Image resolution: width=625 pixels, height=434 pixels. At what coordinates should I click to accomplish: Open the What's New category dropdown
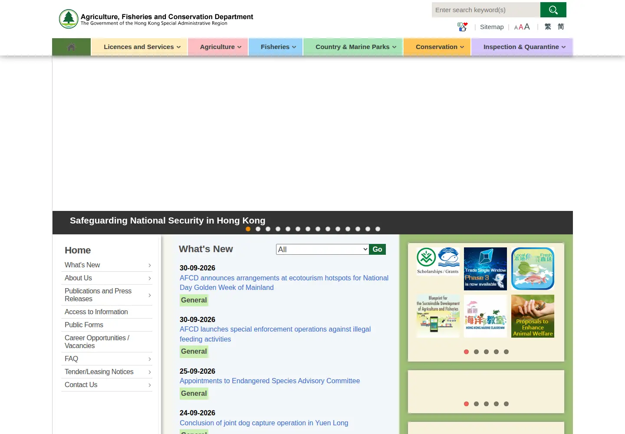(x=322, y=250)
